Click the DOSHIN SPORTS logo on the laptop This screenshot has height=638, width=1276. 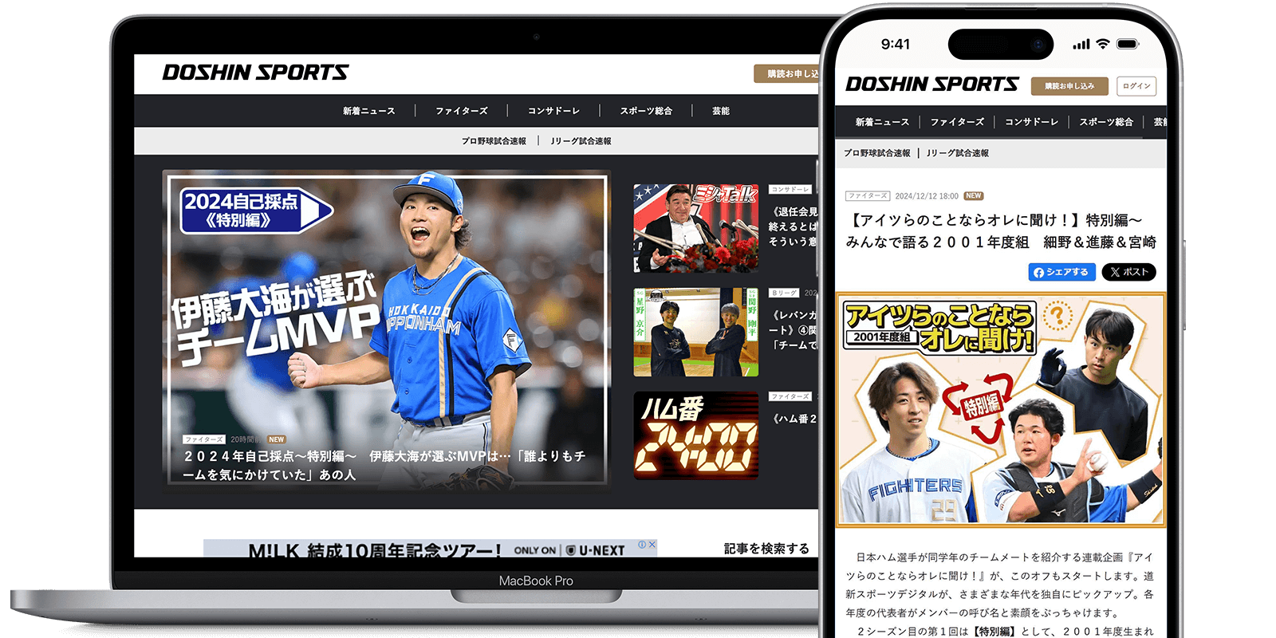click(255, 73)
